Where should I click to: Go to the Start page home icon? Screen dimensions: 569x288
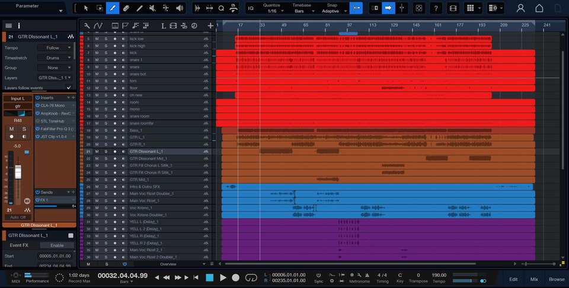(539, 8)
